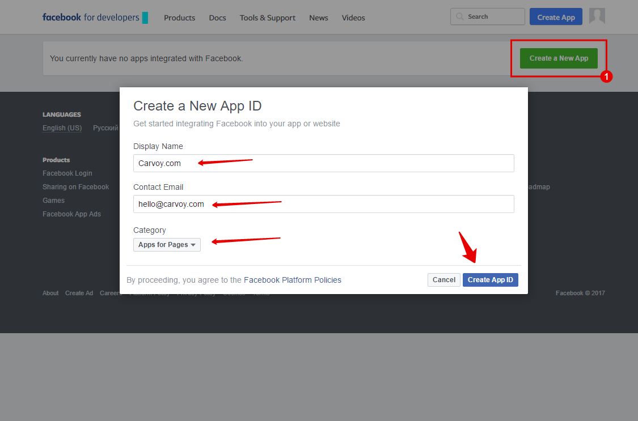
Task: Focus the Search box in header
Action: point(488,16)
